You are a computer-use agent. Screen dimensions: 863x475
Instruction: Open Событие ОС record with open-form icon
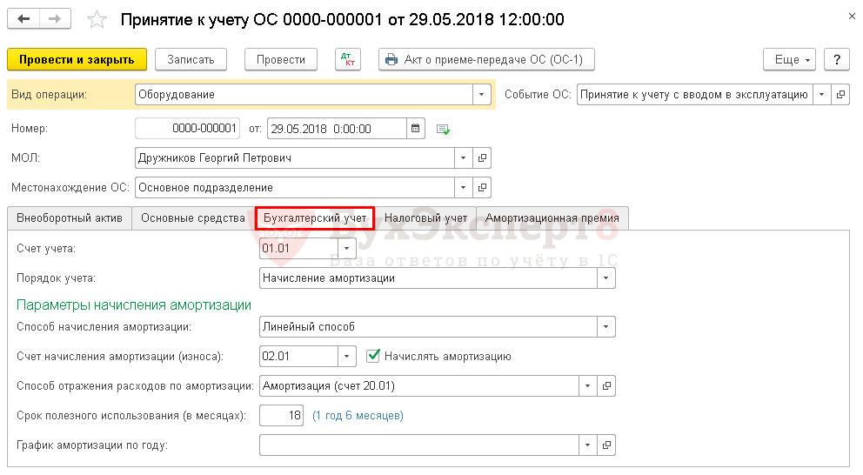840,94
